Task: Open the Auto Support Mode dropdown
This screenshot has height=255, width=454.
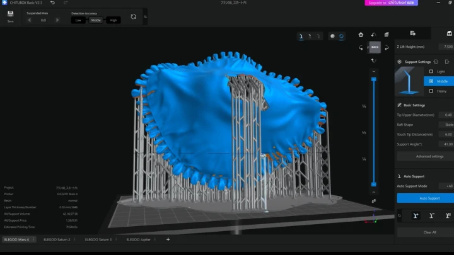Action: (x=446, y=186)
